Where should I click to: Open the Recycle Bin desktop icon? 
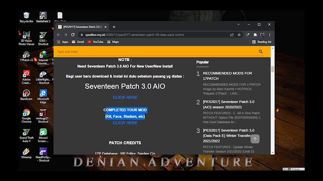pyautogui.click(x=26, y=17)
